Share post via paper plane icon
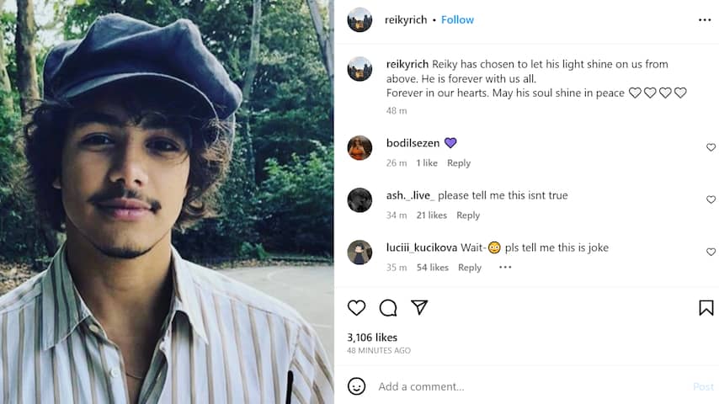 click(419, 308)
